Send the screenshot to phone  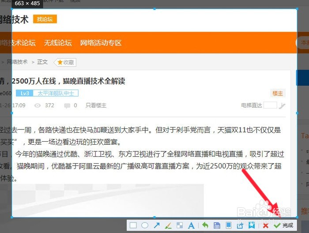click(x=229, y=225)
